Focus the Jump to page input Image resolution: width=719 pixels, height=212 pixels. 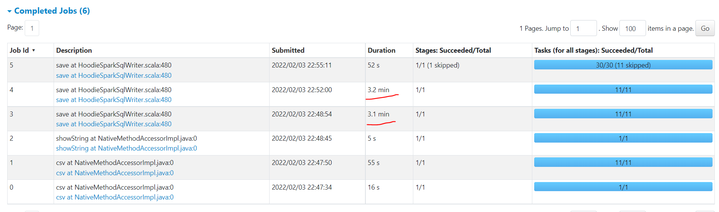pyautogui.click(x=583, y=28)
